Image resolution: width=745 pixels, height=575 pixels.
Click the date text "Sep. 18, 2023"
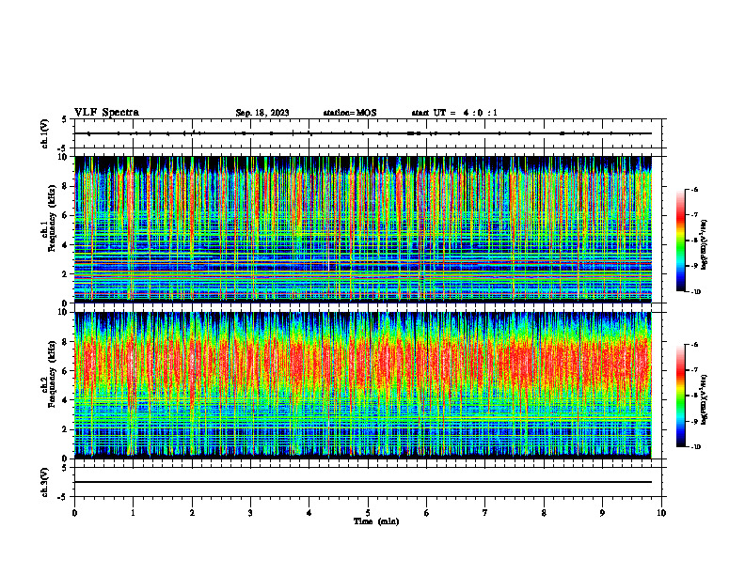point(262,113)
